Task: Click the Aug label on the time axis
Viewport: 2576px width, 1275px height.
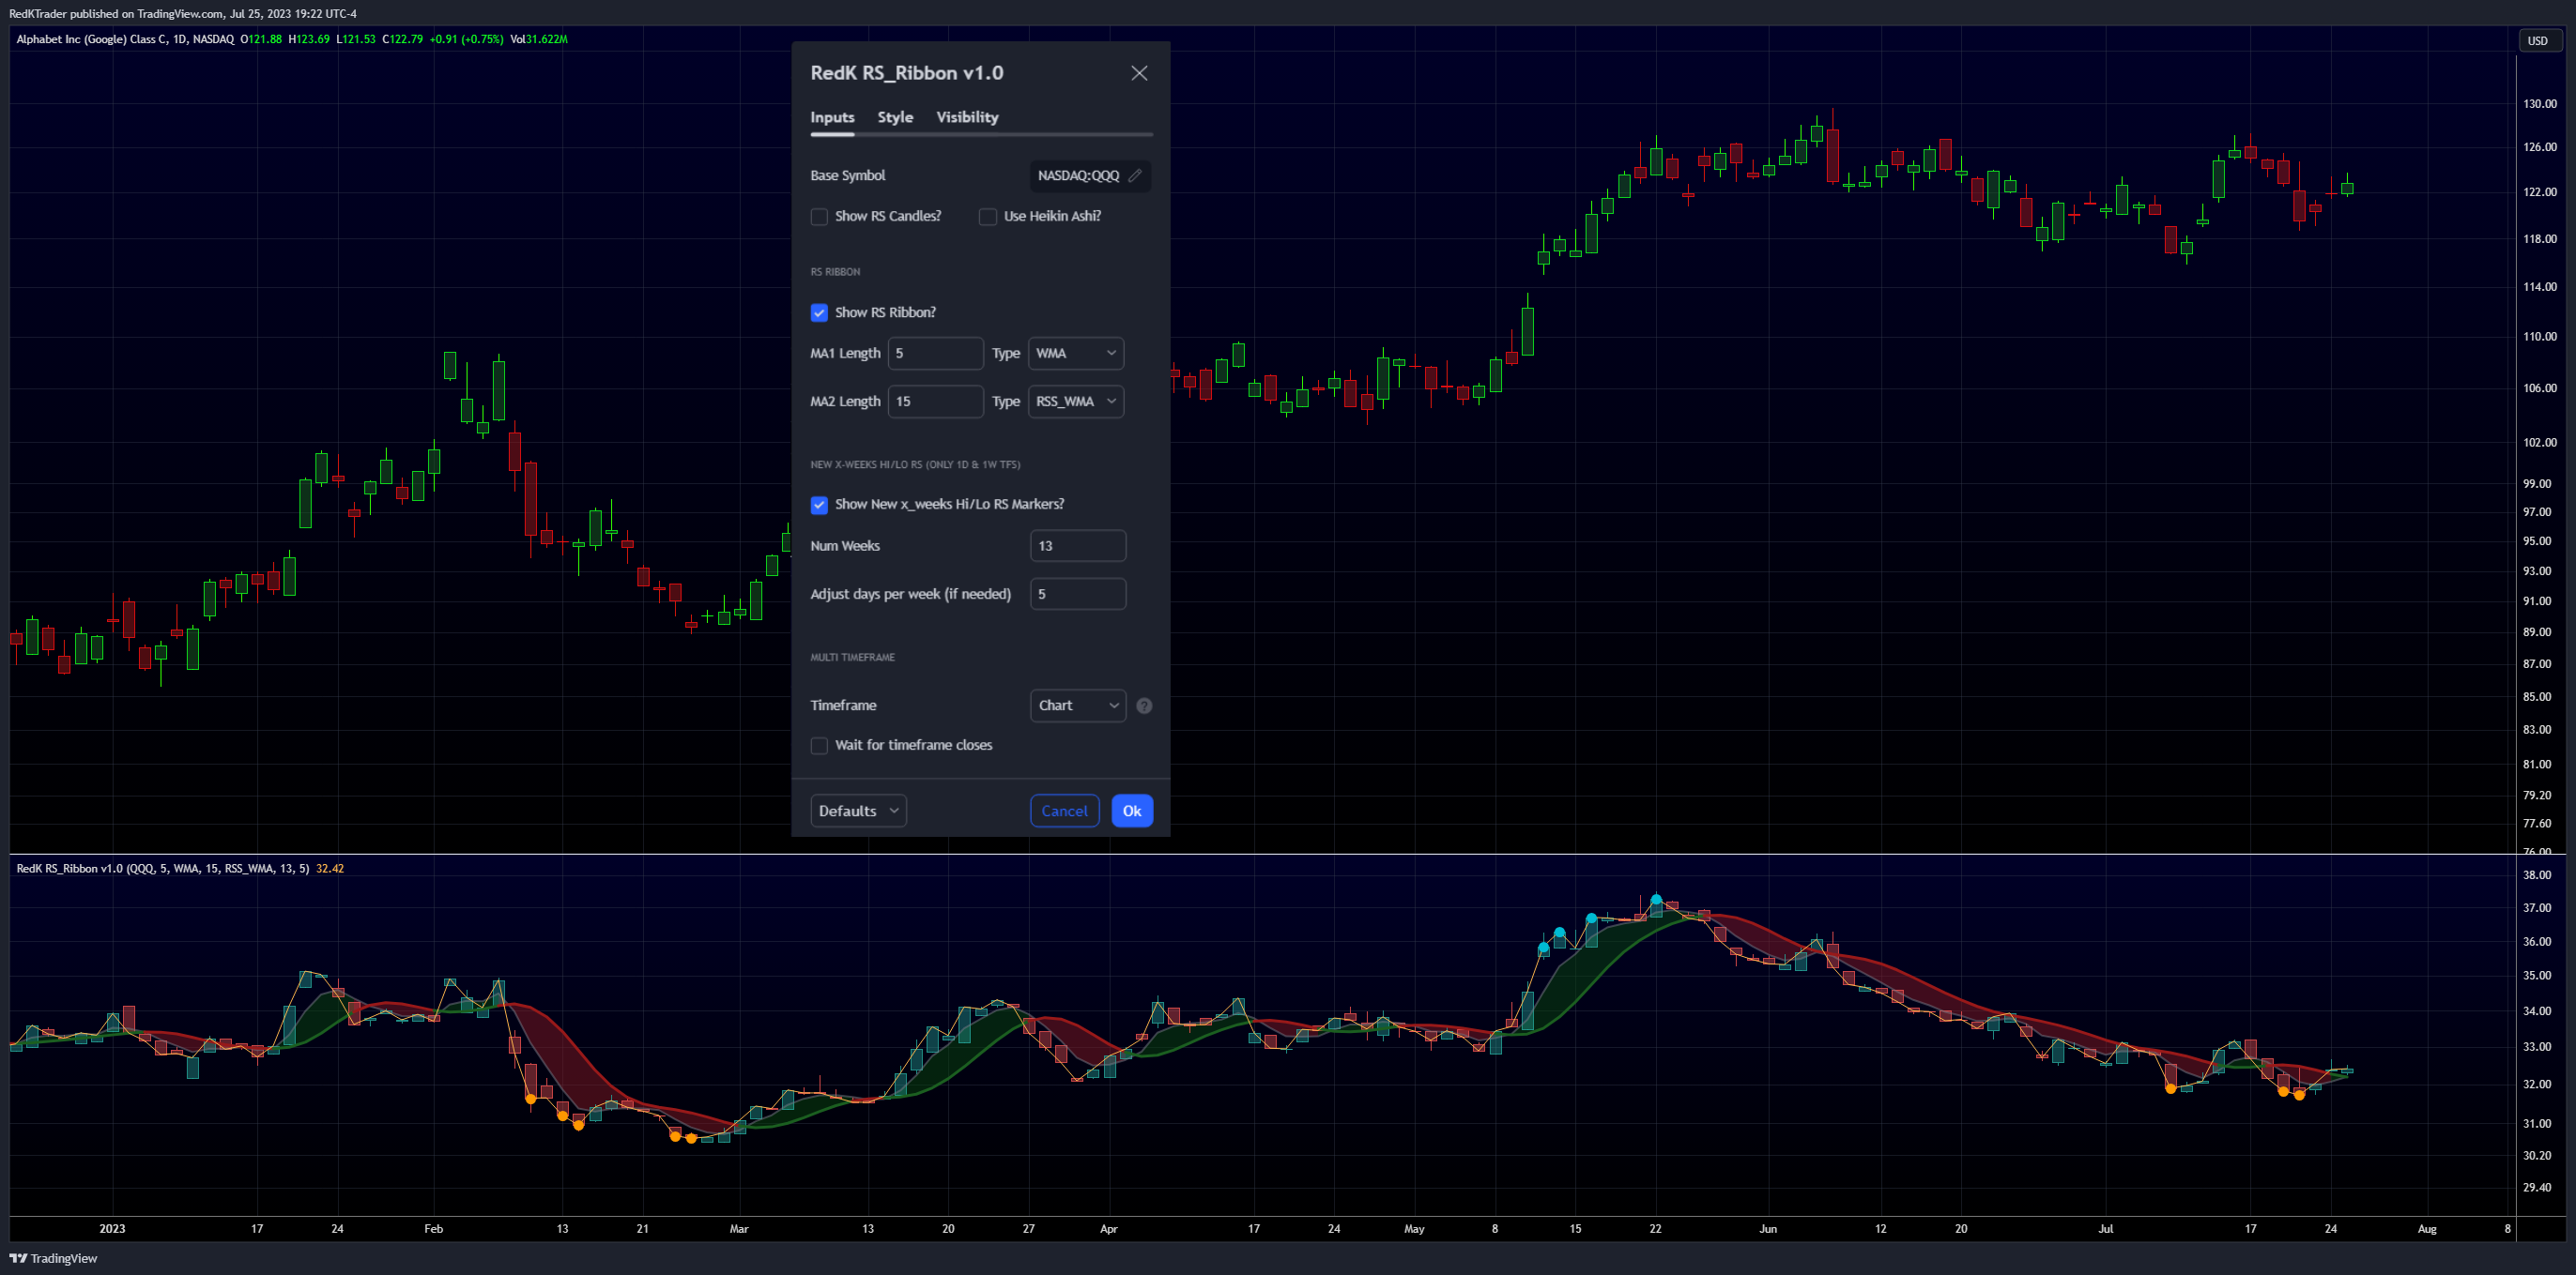Action: tap(2427, 1229)
